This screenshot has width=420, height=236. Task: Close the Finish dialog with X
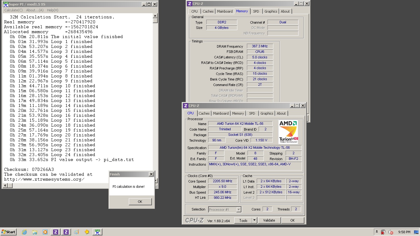[x=151, y=174]
